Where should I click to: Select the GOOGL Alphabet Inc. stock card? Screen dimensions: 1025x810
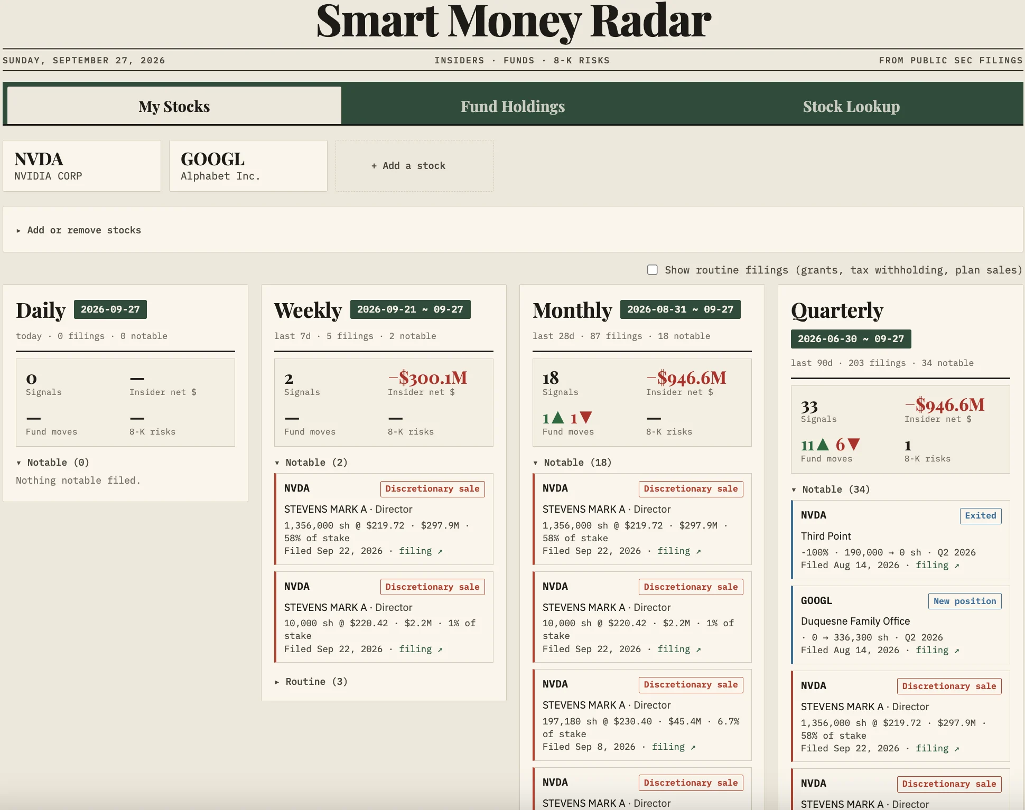pos(248,166)
